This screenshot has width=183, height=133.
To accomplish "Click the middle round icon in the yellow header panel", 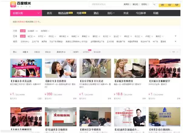I will 170,5.
